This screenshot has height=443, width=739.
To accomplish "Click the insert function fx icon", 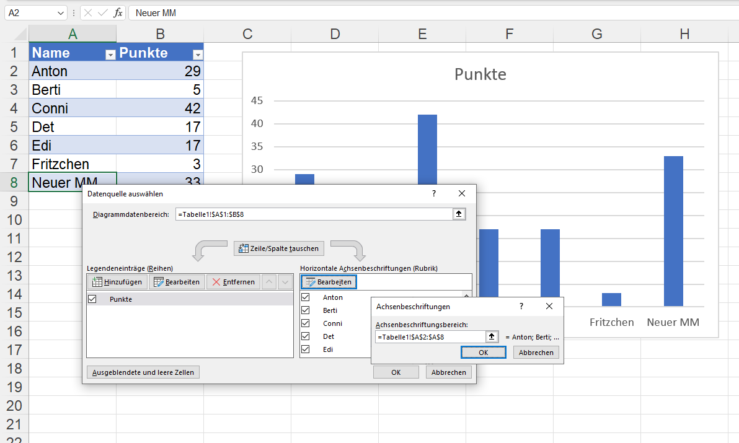I will click(x=118, y=13).
